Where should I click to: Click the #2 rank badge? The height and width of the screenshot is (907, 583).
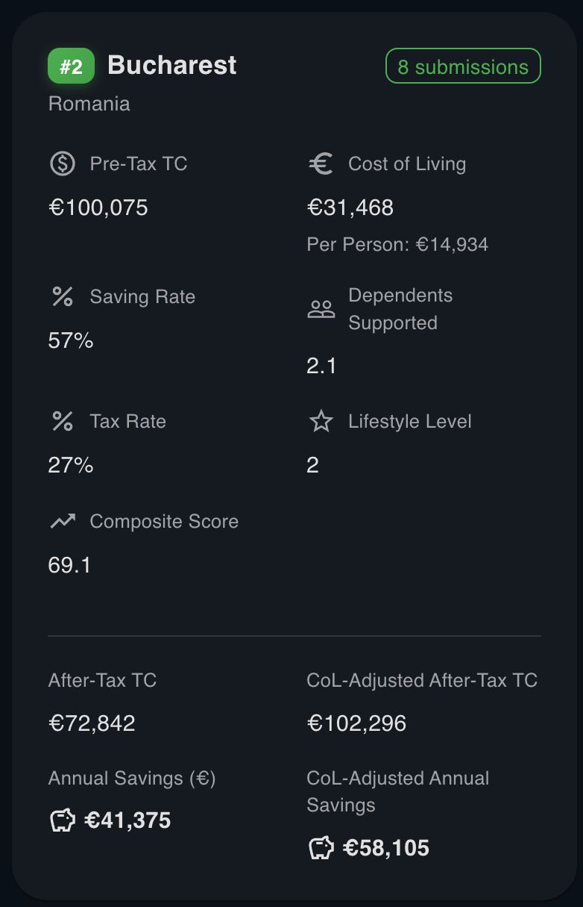click(x=71, y=66)
